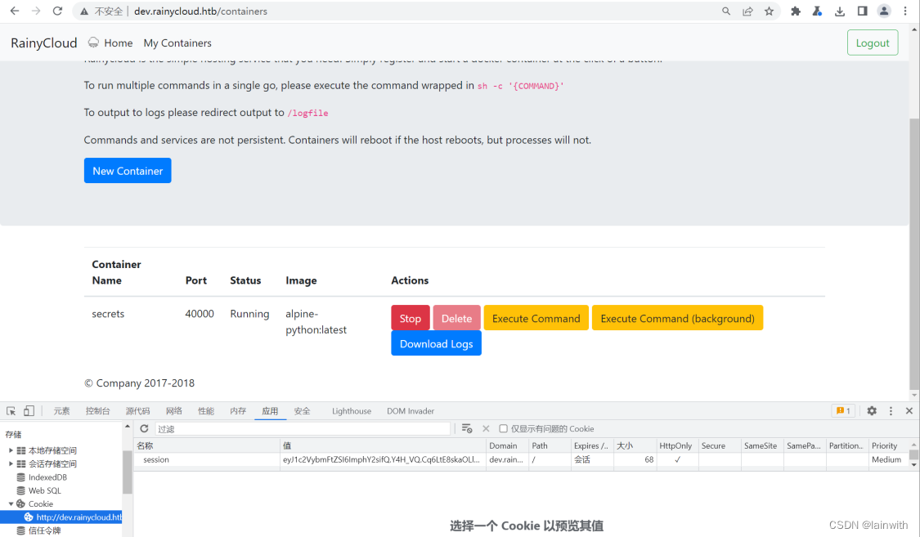
Task: Open the DOM Invader tab
Action: [411, 411]
